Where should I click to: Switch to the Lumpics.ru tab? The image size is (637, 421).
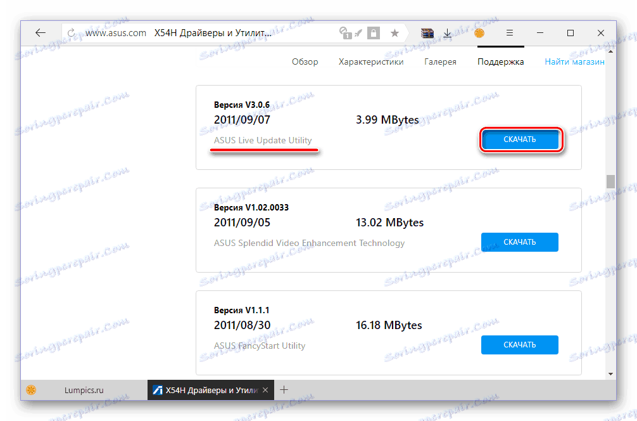coord(84,390)
